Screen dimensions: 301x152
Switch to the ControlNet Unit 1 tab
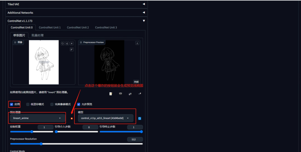[50, 27]
